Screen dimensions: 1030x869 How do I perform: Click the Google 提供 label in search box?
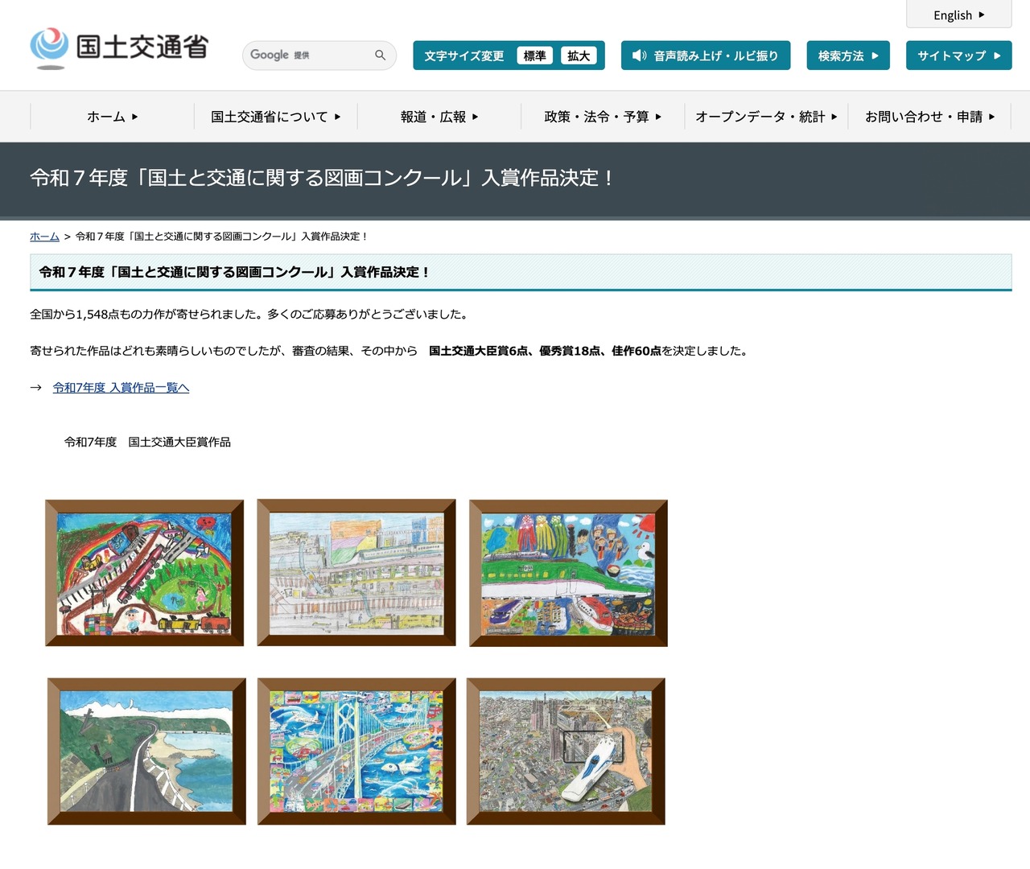279,55
